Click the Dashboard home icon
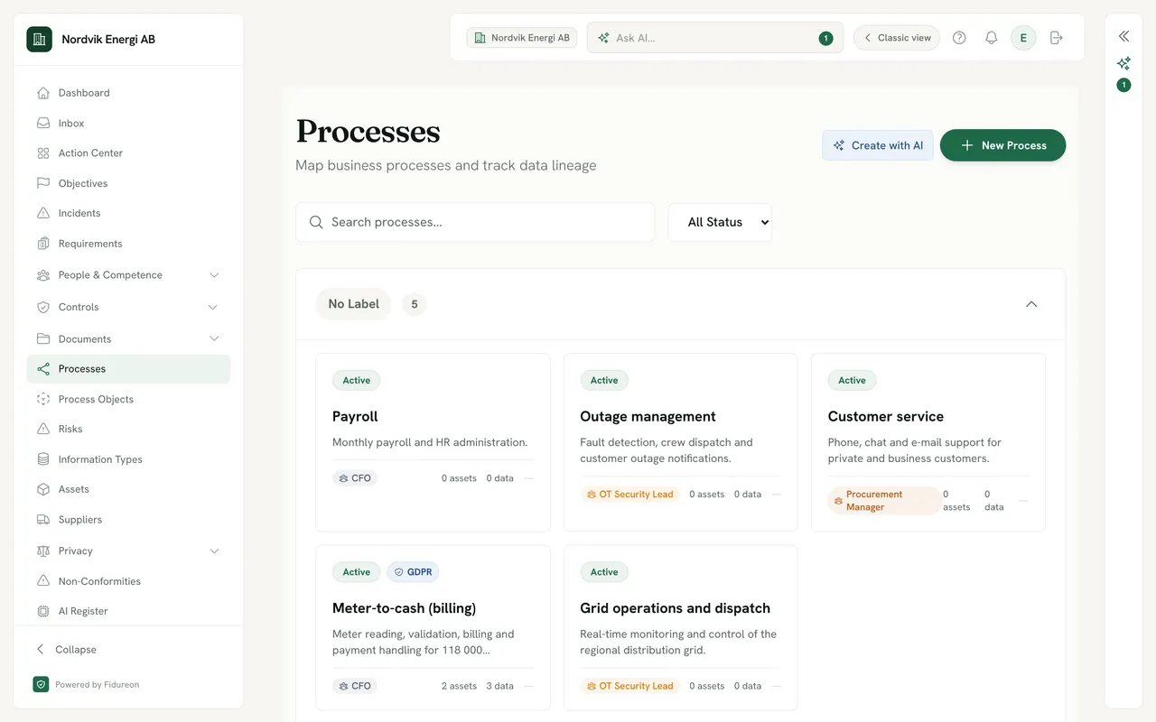1156x722 pixels. pos(42,93)
